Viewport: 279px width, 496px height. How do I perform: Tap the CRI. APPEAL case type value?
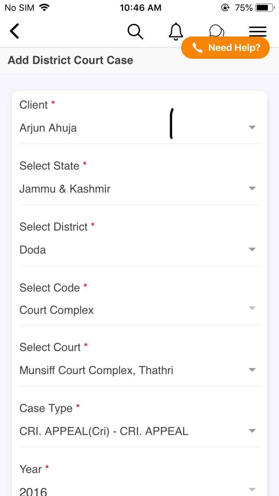click(x=104, y=431)
